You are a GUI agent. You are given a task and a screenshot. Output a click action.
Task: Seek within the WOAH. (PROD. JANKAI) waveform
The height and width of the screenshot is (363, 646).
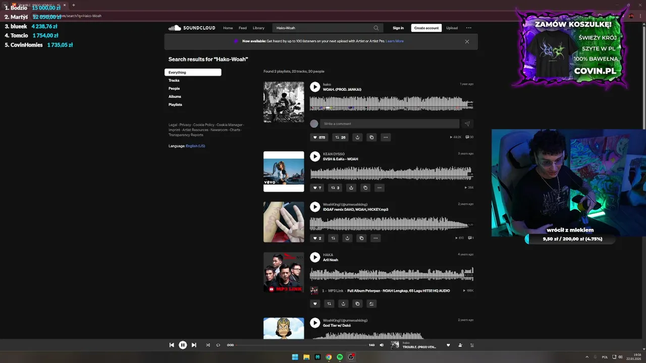click(x=392, y=103)
